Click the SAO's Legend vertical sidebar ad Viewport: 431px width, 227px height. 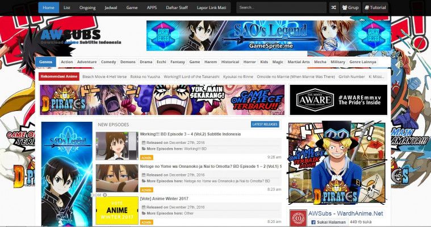[67, 174]
